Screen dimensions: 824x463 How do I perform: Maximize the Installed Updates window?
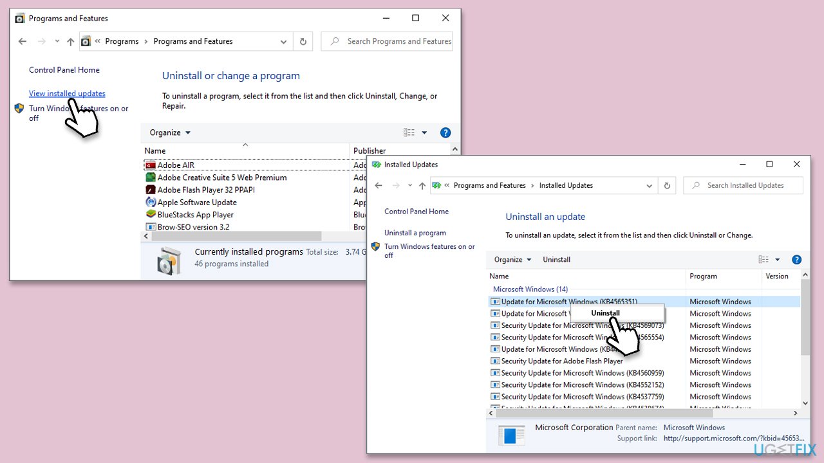tap(769, 165)
